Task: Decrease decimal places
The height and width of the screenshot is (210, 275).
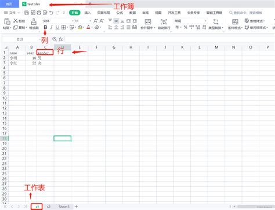Action: [x=204, y=27]
